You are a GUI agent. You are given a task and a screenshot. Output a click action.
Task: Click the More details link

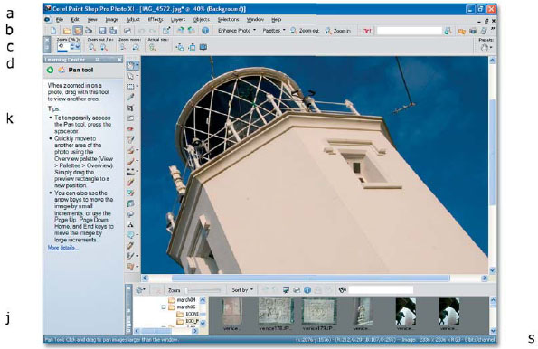63,248
